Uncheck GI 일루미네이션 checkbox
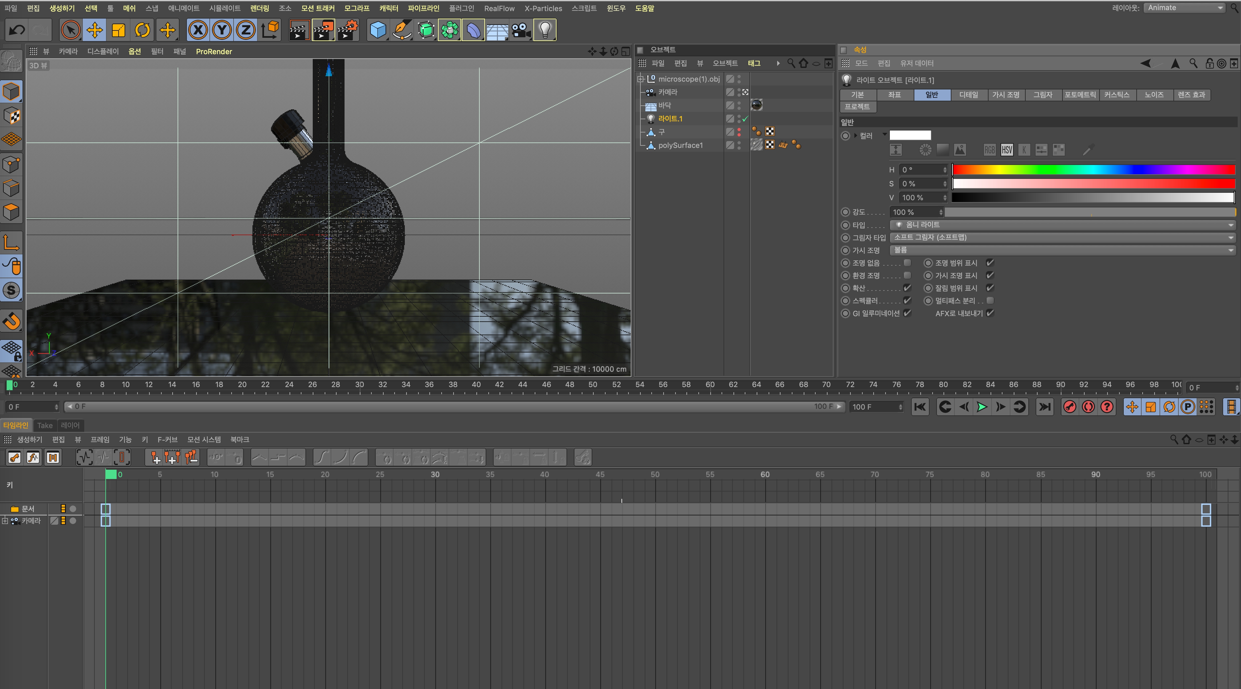 click(x=907, y=313)
